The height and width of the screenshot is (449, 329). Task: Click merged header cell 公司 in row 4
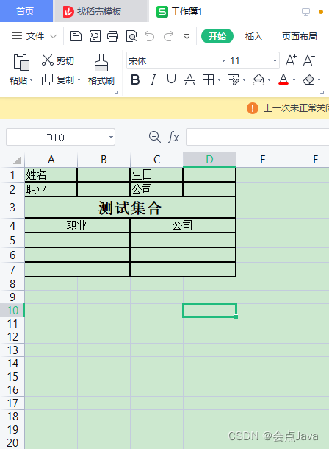(183, 226)
